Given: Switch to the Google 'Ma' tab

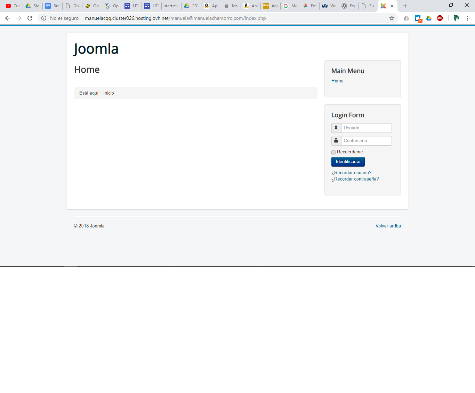Looking at the screenshot, I should [x=290, y=6].
